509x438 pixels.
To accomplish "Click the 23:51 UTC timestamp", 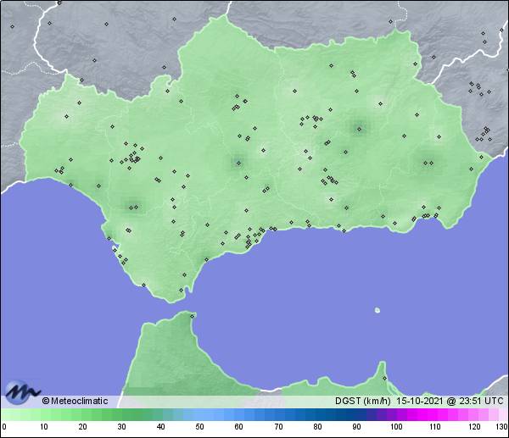I will pyautogui.click(x=481, y=401).
